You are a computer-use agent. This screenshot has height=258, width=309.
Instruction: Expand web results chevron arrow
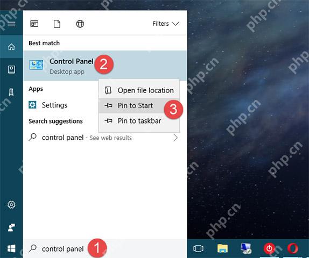click(x=175, y=138)
